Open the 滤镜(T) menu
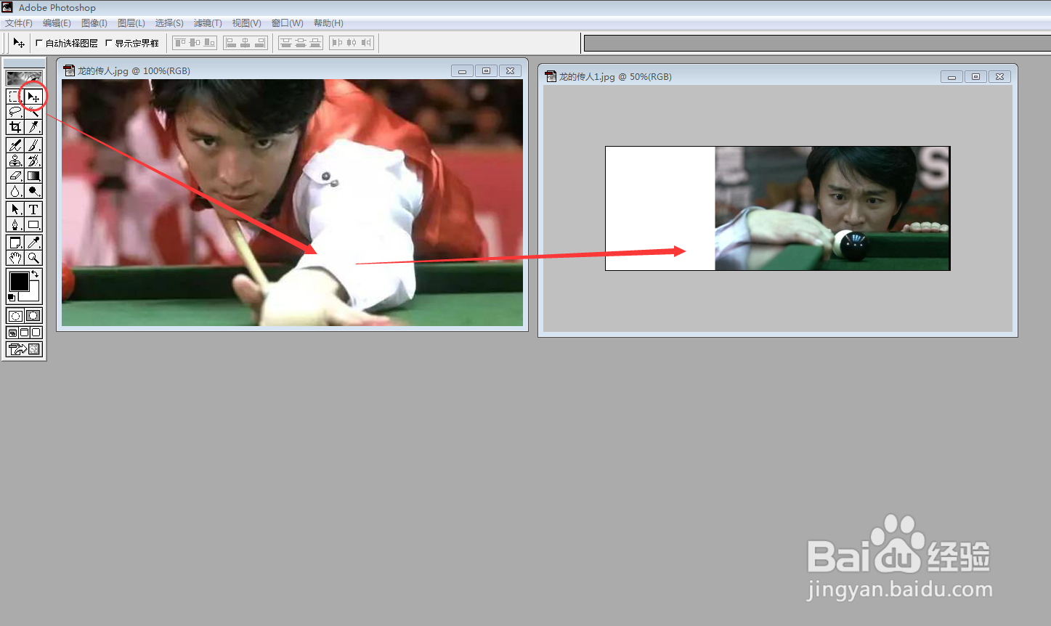The image size is (1051, 626). (208, 23)
